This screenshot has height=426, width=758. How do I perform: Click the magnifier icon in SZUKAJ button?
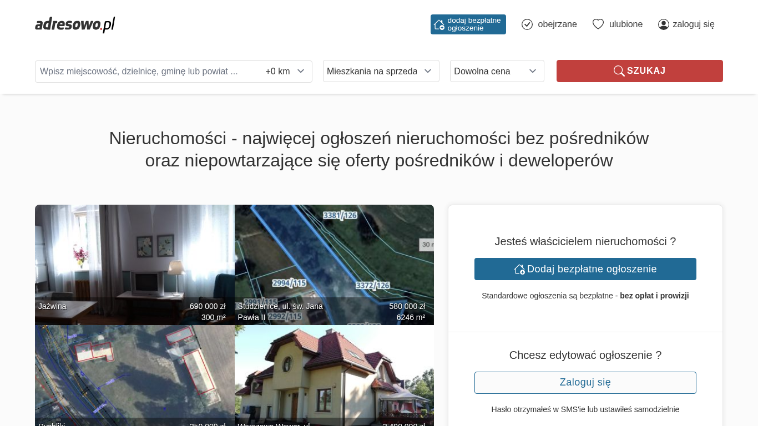(619, 71)
